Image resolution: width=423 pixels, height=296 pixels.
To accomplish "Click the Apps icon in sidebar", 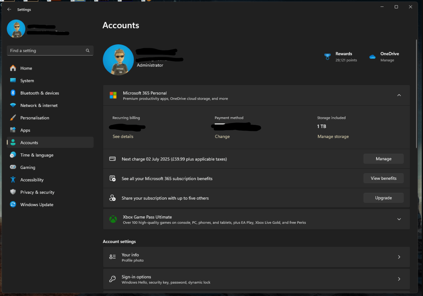I will pyautogui.click(x=13, y=130).
